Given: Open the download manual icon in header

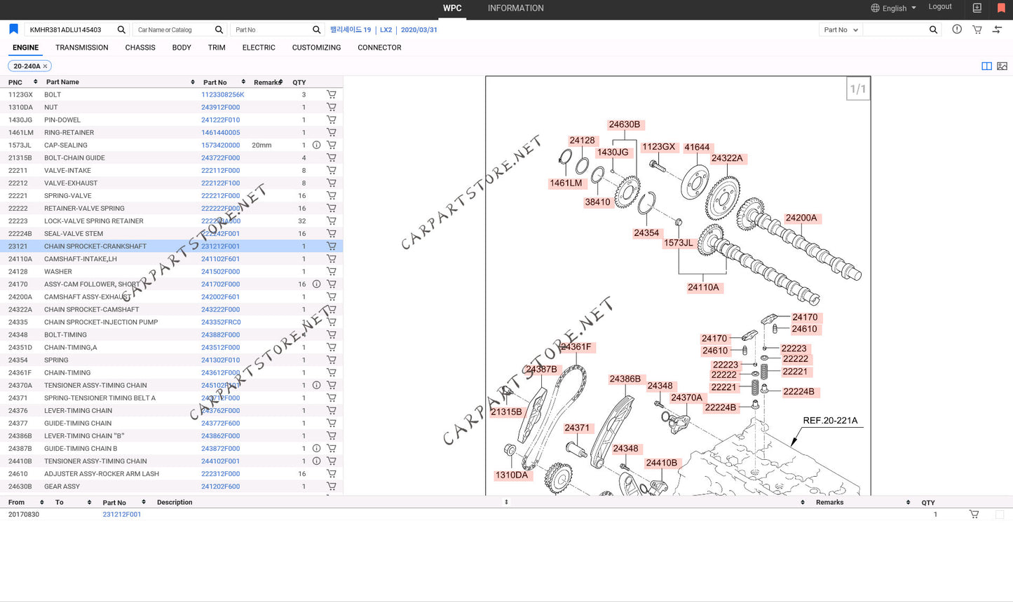Looking at the screenshot, I should (977, 8).
